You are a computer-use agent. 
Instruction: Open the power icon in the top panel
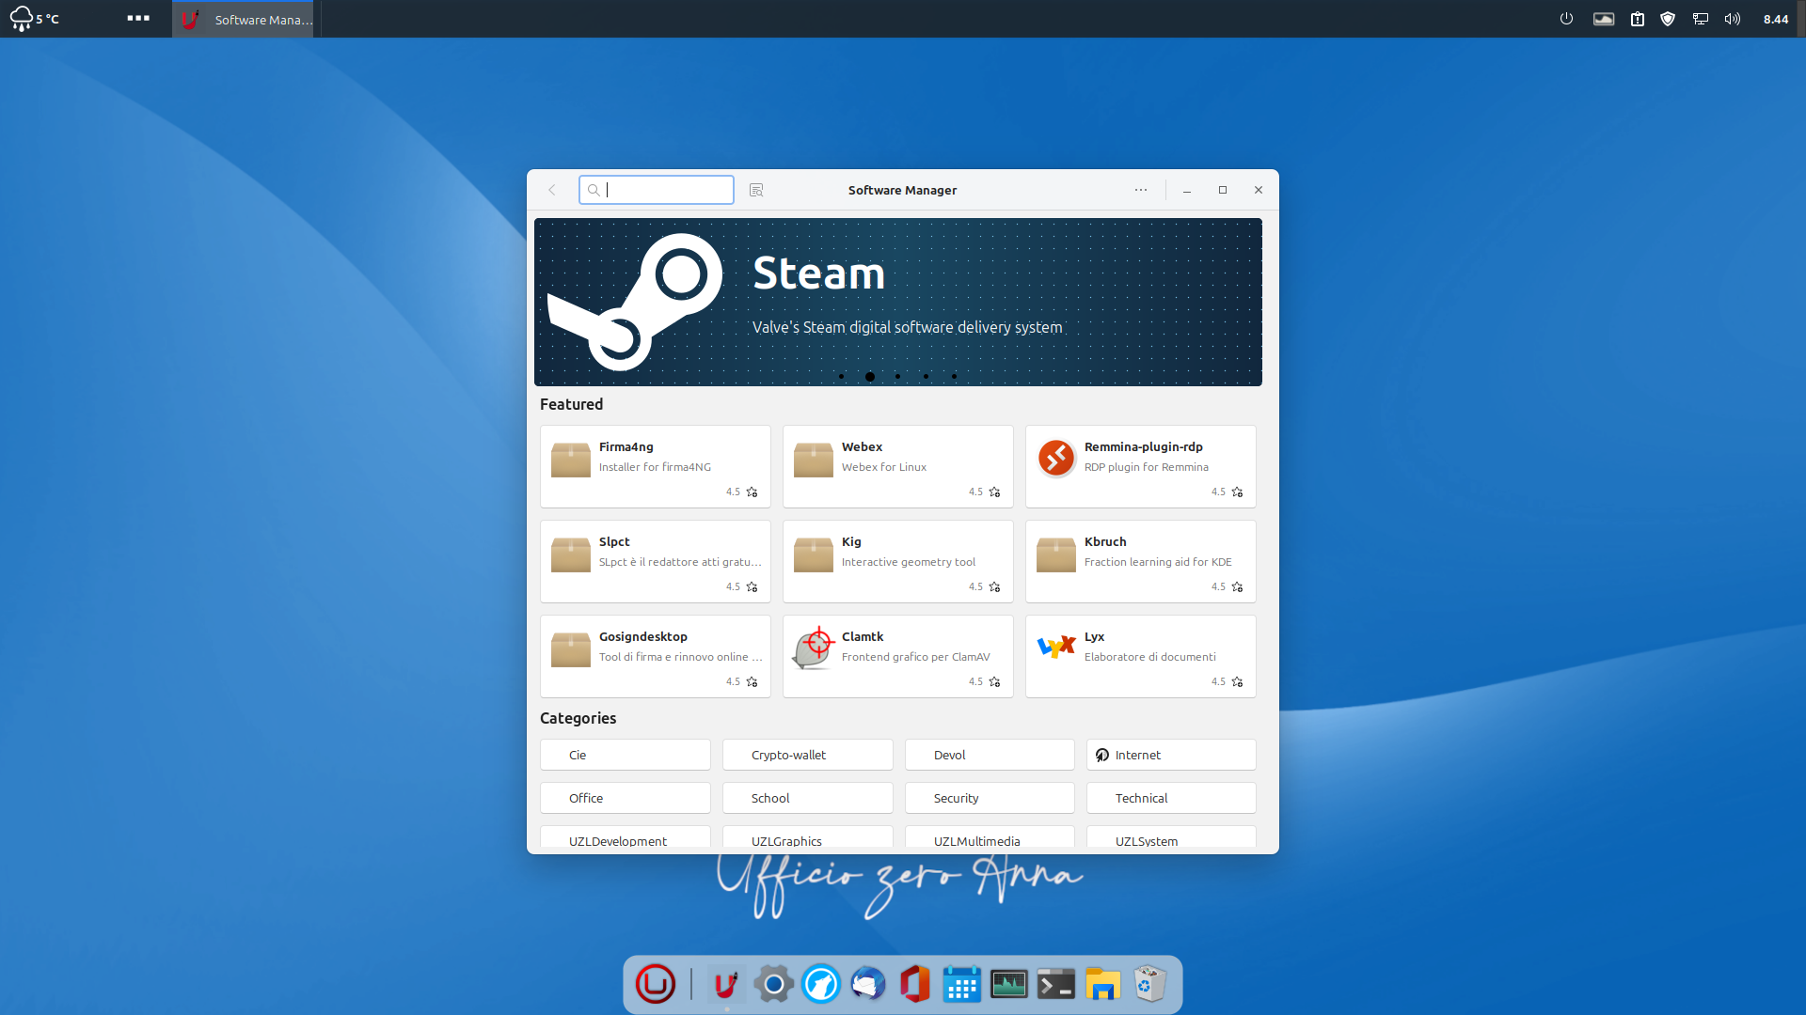(x=1566, y=19)
